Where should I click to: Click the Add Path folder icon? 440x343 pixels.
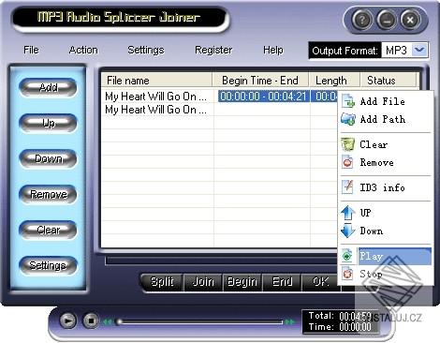point(348,119)
